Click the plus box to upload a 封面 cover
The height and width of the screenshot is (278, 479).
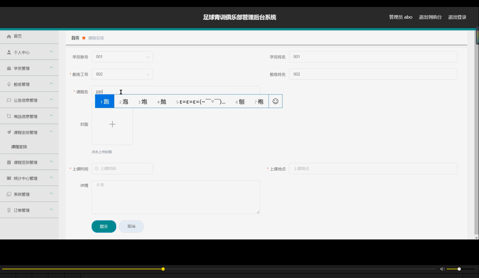click(112, 124)
